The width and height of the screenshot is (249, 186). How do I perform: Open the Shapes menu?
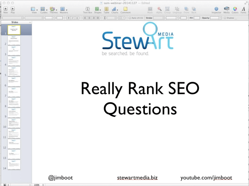click(x=98, y=10)
